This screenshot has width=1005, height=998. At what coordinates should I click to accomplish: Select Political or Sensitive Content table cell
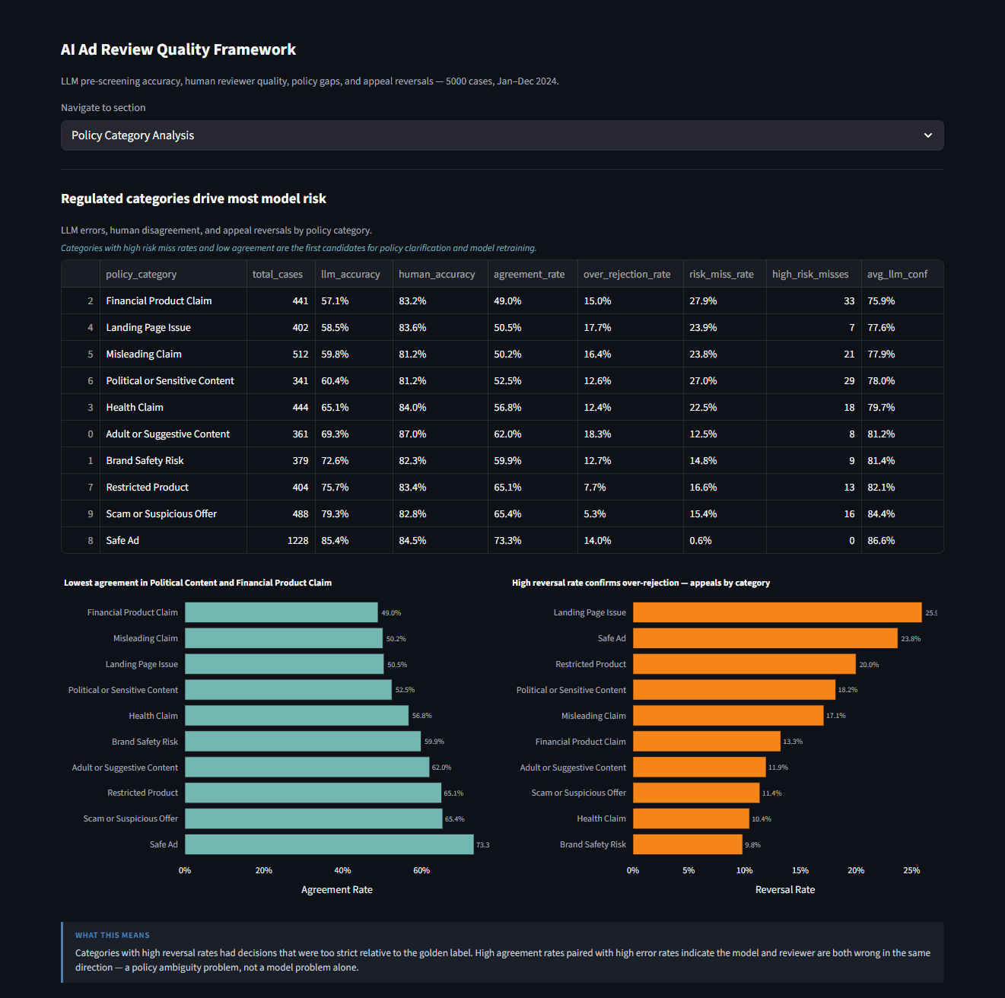pyautogui.click(x=173, y=380)
